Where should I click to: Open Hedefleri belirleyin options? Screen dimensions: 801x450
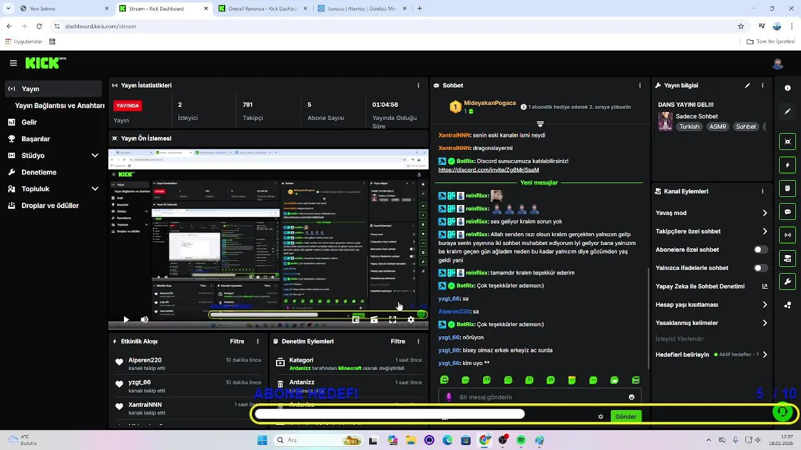coord(765,354)
